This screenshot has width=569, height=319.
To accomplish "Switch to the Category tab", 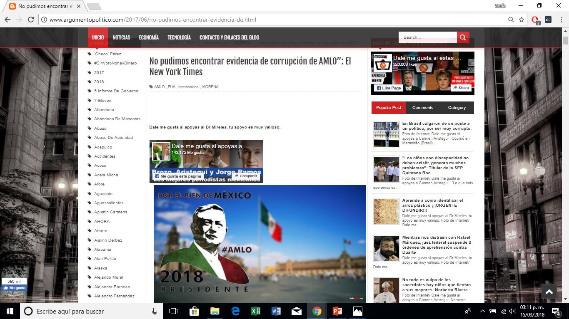I will [457, 108].
